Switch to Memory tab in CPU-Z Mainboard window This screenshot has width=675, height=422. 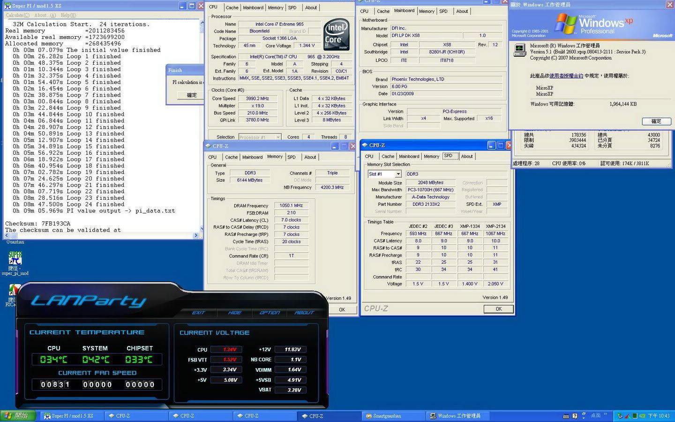(x=427, y=11)
